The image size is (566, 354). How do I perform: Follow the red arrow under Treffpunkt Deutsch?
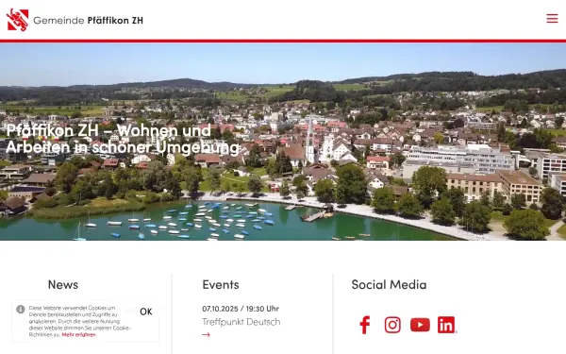point(206,335)
